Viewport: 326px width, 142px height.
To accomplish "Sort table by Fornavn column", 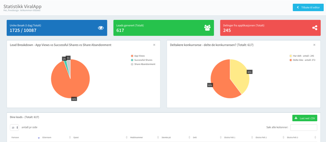I will click(25, 137).
